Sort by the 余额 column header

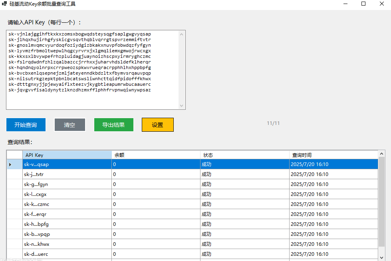156,155
